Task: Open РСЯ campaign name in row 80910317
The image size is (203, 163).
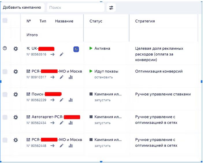Action: 57,71
